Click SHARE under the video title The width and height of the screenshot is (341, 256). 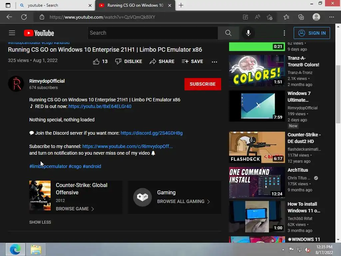point(162,61)
